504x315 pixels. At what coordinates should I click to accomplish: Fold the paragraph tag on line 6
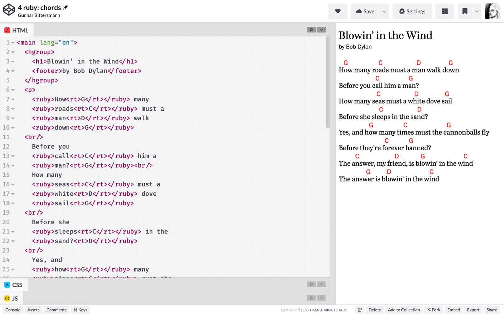coord(13,90)
